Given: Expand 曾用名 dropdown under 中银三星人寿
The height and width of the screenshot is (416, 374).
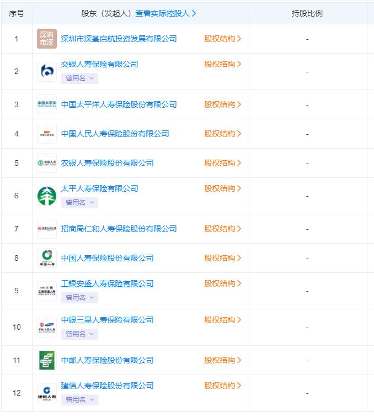Looking at the screenshot, I should tap(79, 334).
